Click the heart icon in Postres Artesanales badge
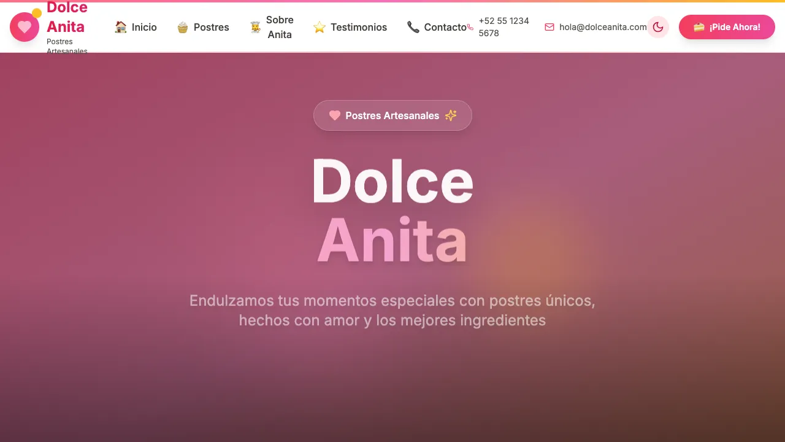The width and height of the screenshot is (785, 442). pos(334,115)
